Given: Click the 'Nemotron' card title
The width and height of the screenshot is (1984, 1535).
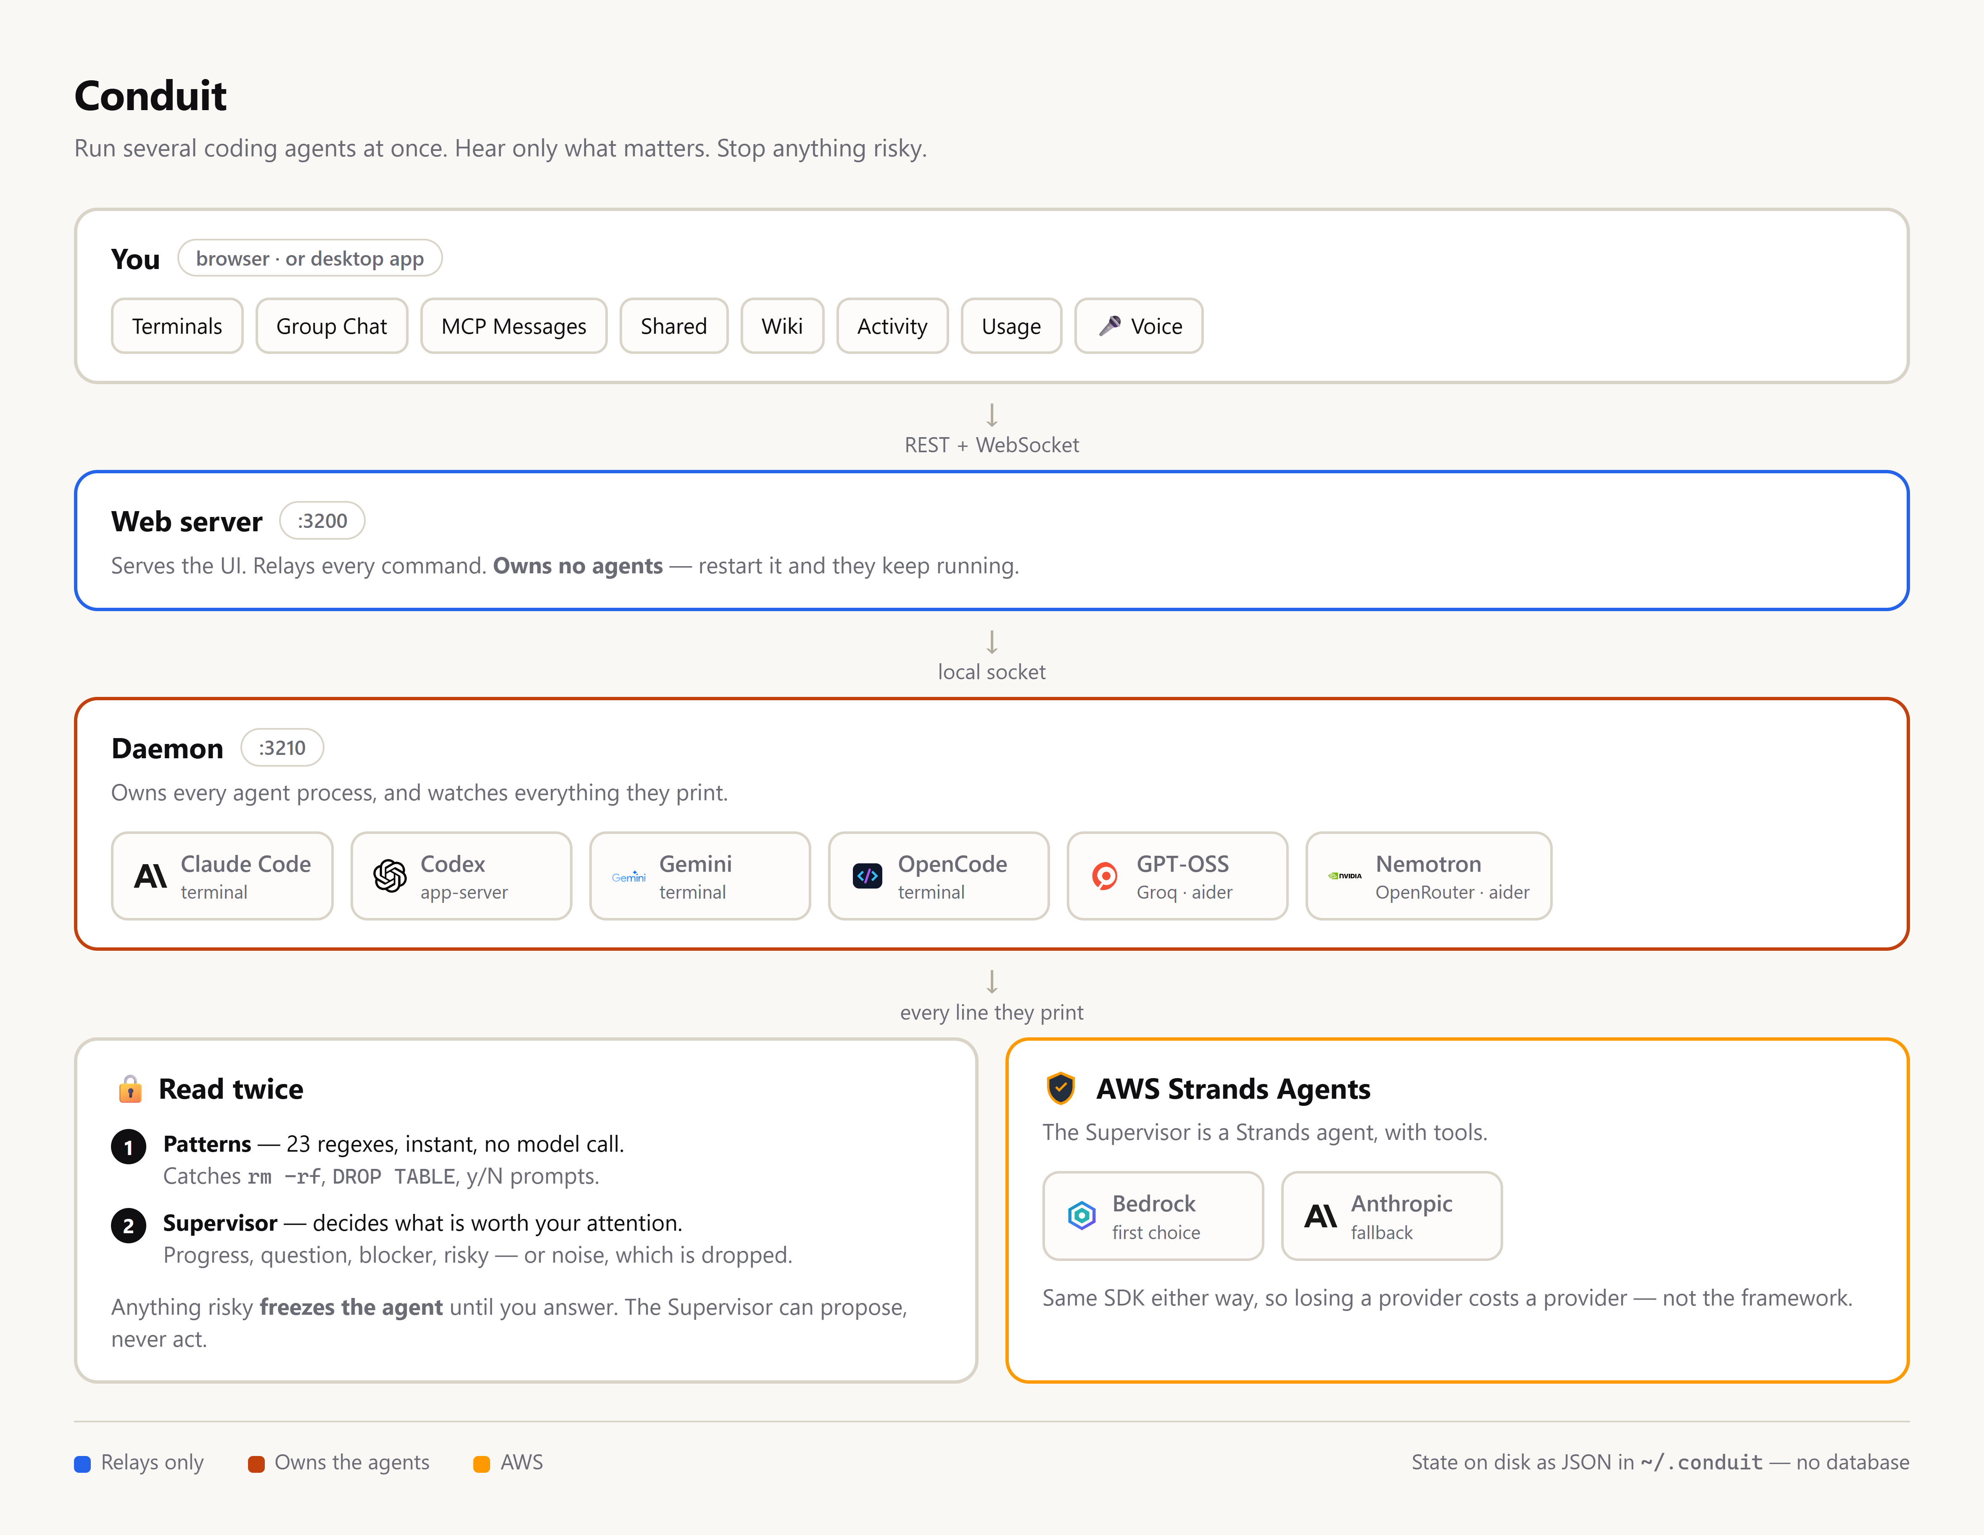Looking at the screenshot, I should coord(1428,864).
